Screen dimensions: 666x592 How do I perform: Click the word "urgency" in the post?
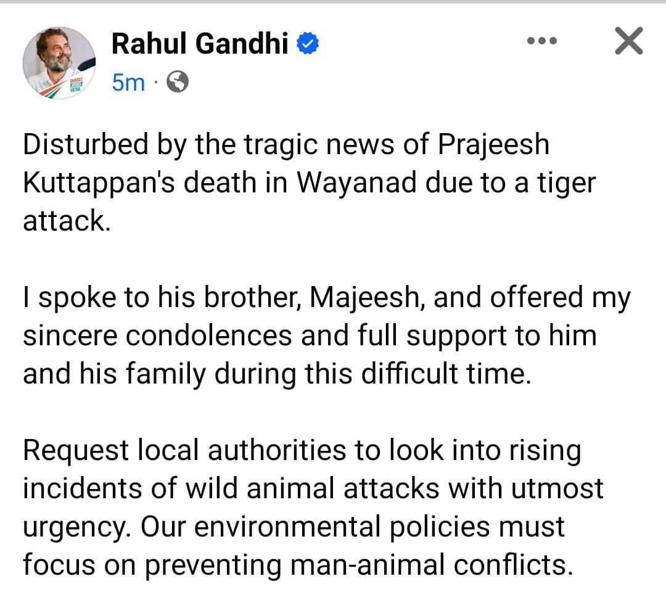point(67,527)
